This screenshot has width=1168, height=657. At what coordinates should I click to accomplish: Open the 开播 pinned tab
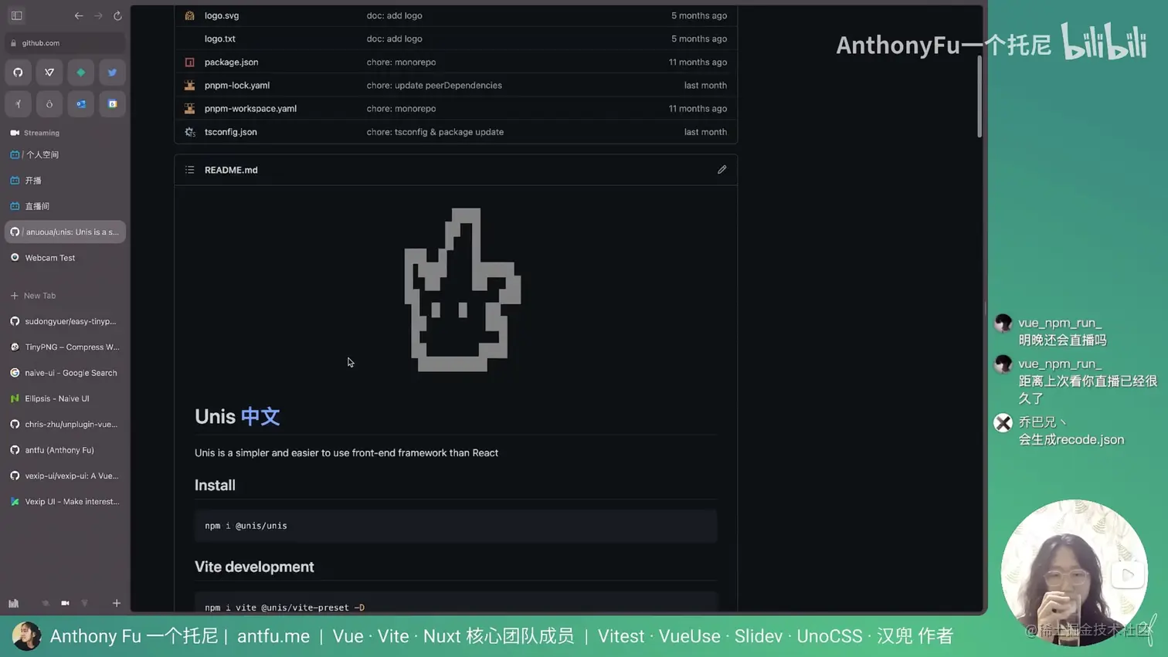pos(66,181)
